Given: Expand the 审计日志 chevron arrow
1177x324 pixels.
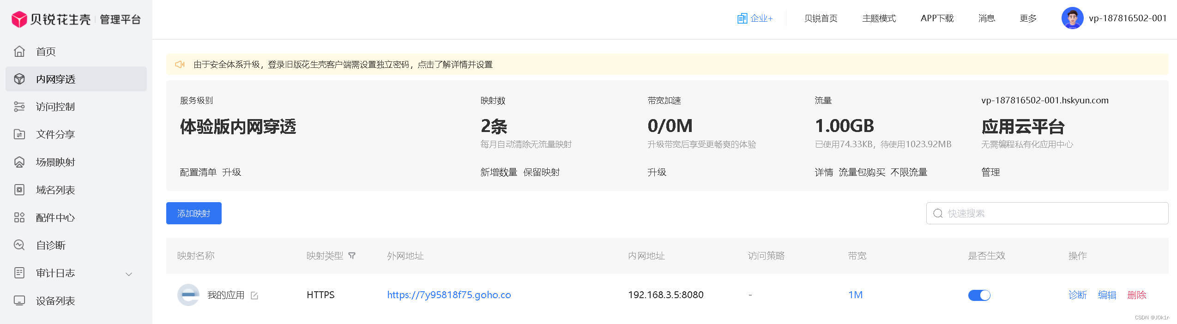Looking at the screenshot, I should point(129,274).
